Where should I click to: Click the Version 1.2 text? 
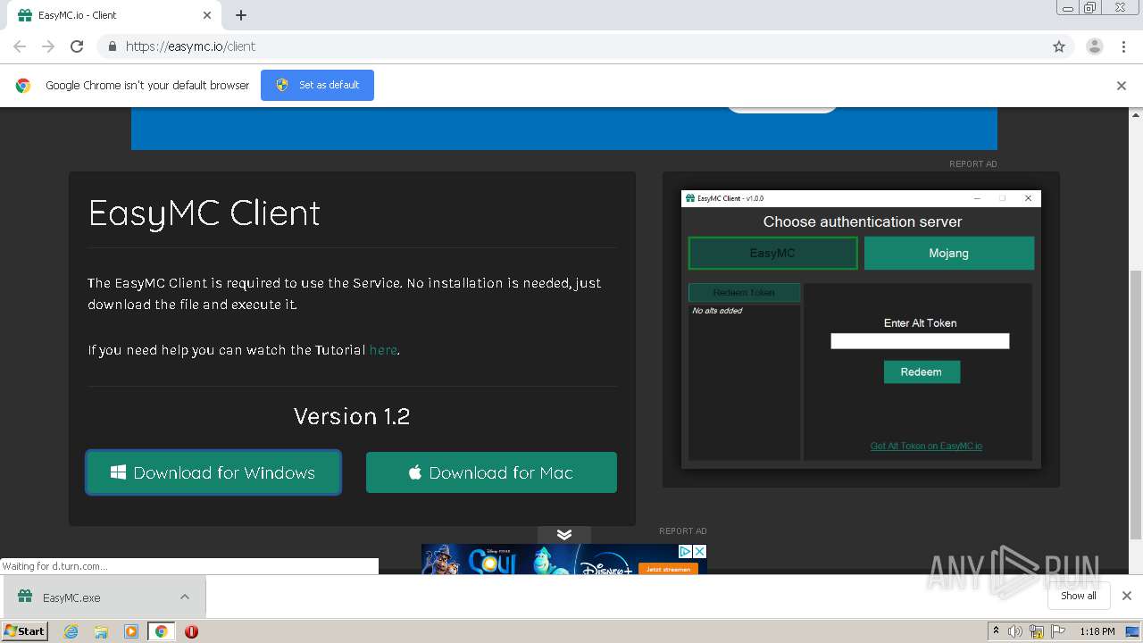352,416
